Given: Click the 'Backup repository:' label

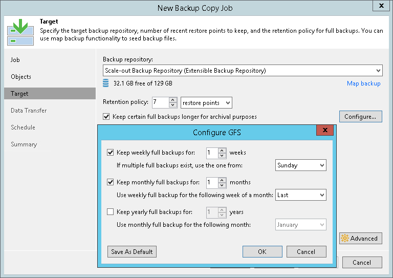Looking at the screenshot, I should (128, 59).
